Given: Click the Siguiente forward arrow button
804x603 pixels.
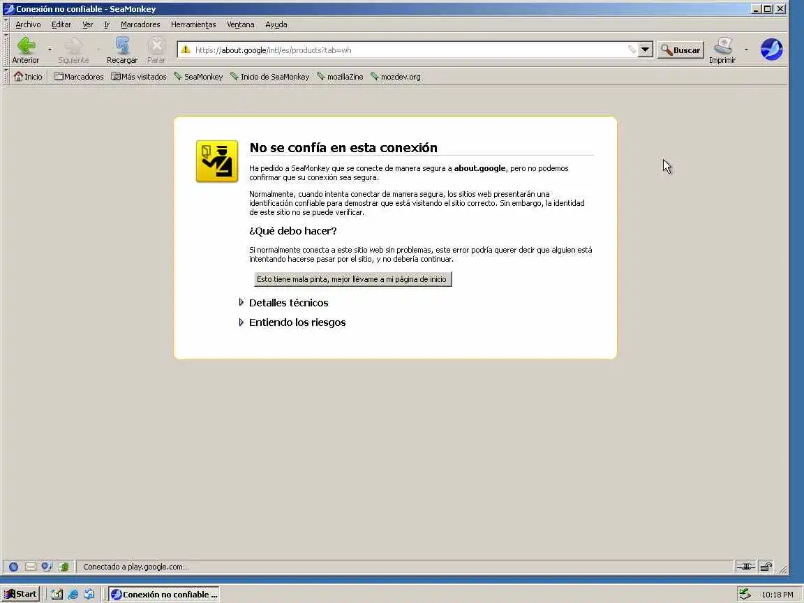Looking at the screenshot, I should [x=73, y=50].
